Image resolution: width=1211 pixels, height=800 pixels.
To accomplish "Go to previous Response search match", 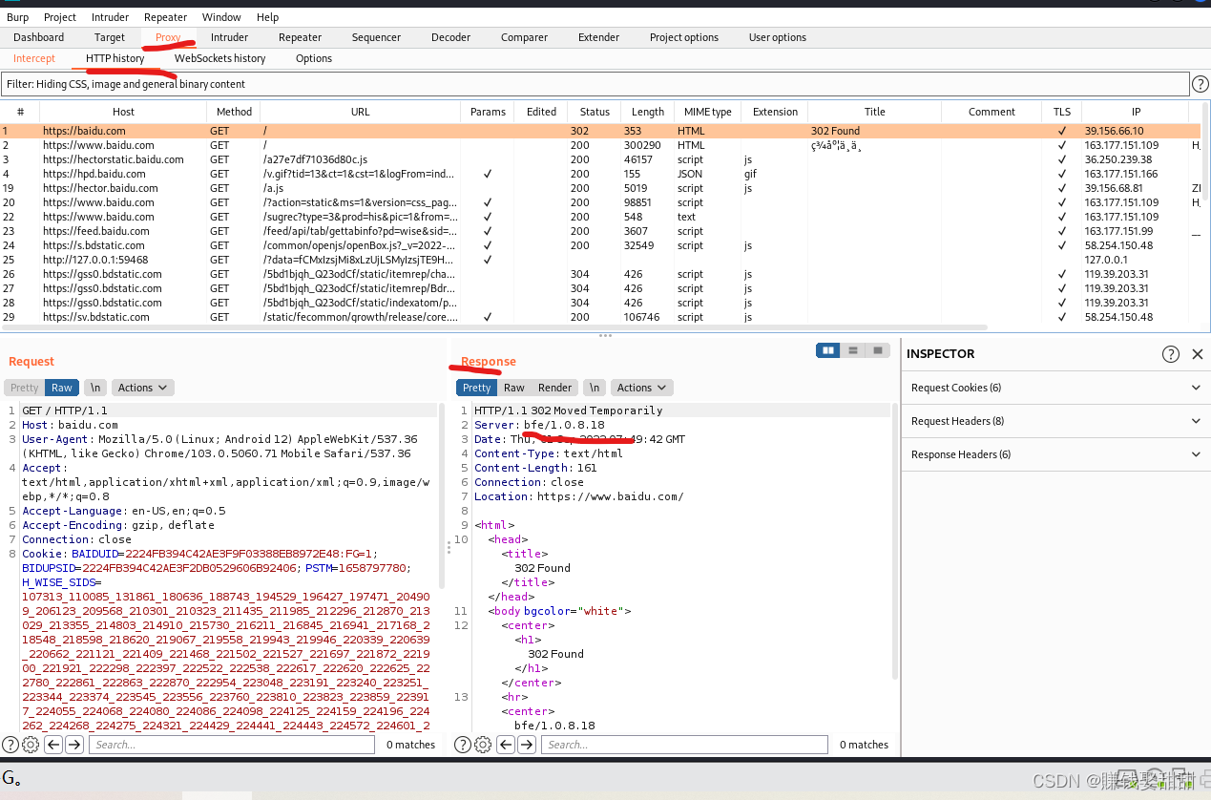I will click(x=506, y=745).
